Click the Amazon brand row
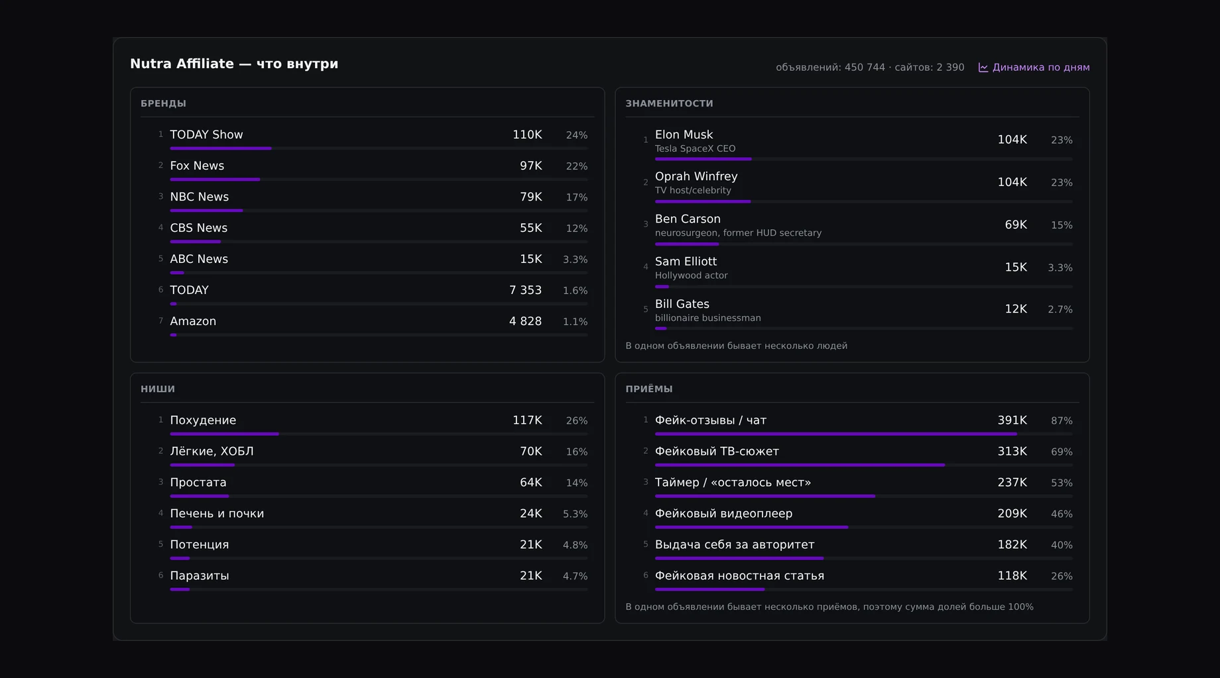Image resolution: width=1220 pixels, height=678 pixels. [372, 324]
